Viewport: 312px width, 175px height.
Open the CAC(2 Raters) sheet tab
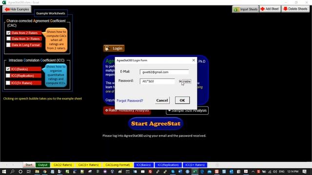pyautogui.click(x=63, y=165)
